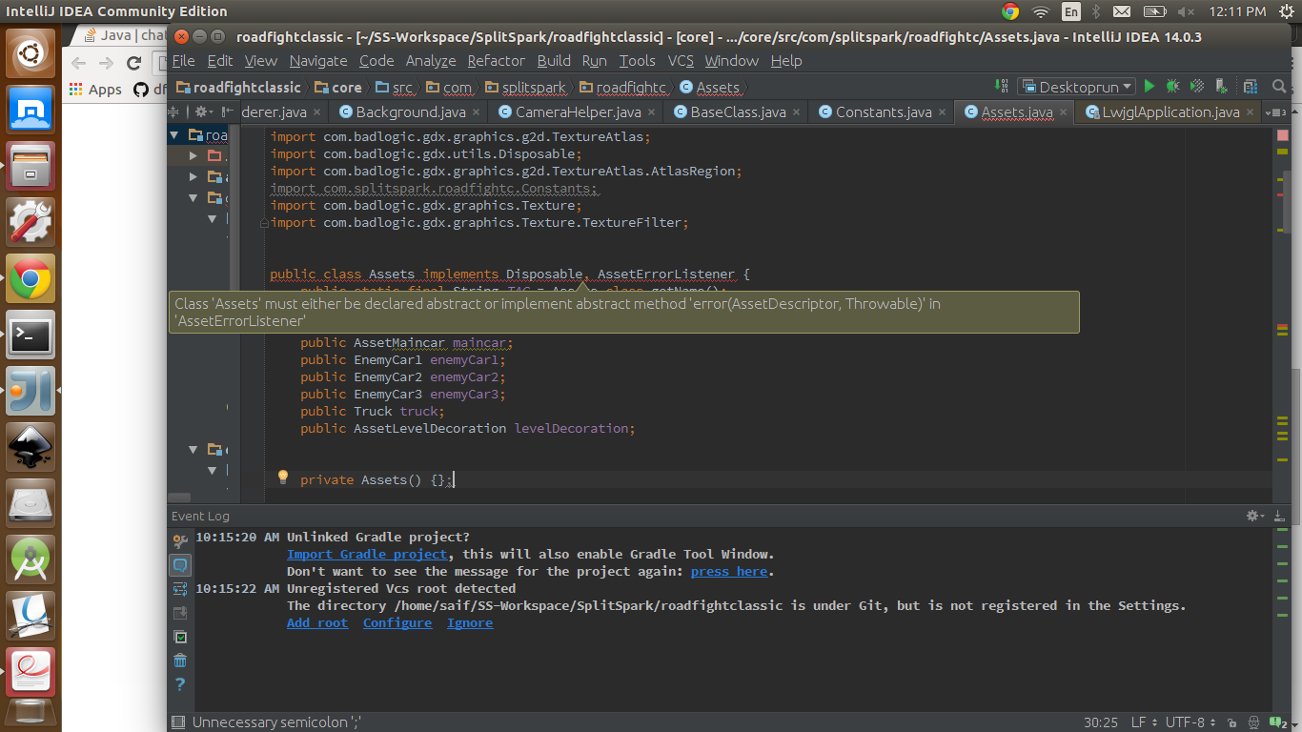
Task: Open Event Log help question mark
Action: click(x=180, y=684)
